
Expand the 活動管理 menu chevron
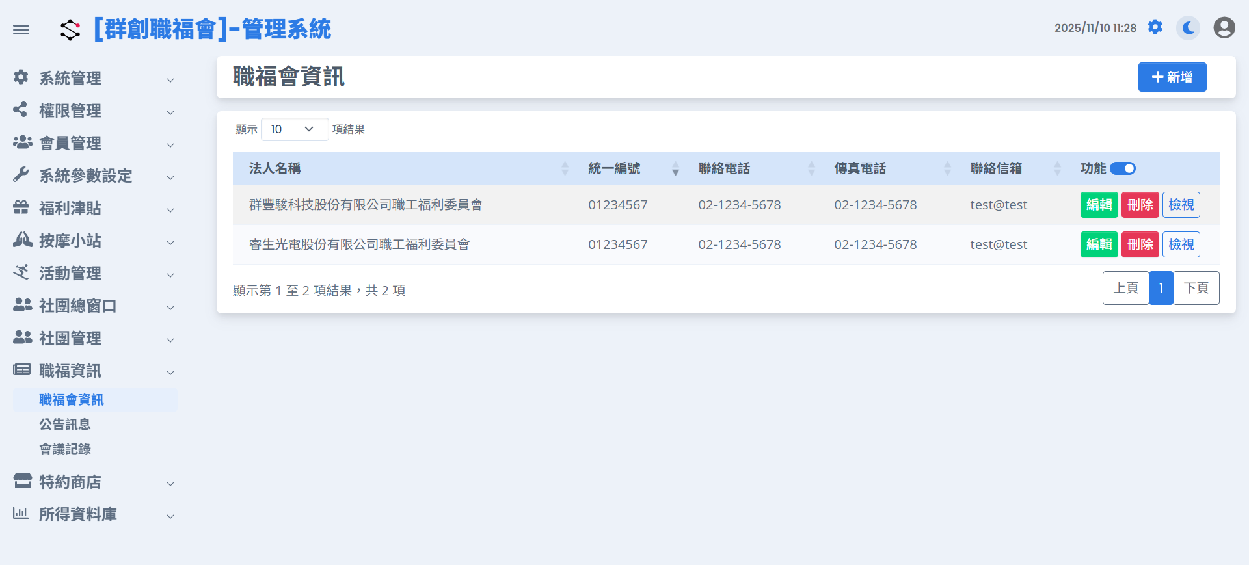[170, 275]
